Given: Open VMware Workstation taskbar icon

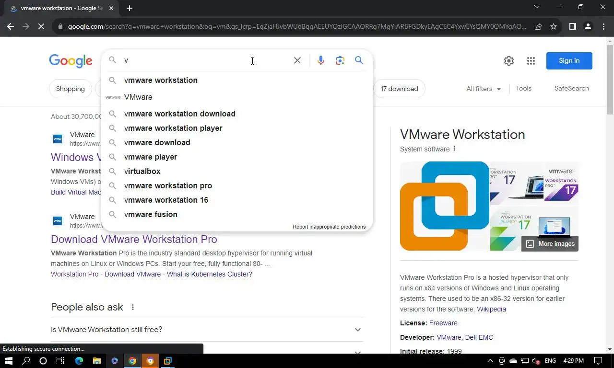Looking at the screenshot, I should coord(167,361).
